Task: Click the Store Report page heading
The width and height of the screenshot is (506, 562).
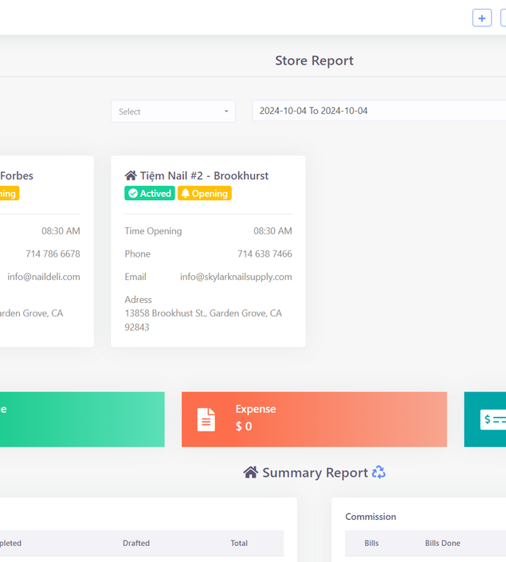Action: pos(314,61)
